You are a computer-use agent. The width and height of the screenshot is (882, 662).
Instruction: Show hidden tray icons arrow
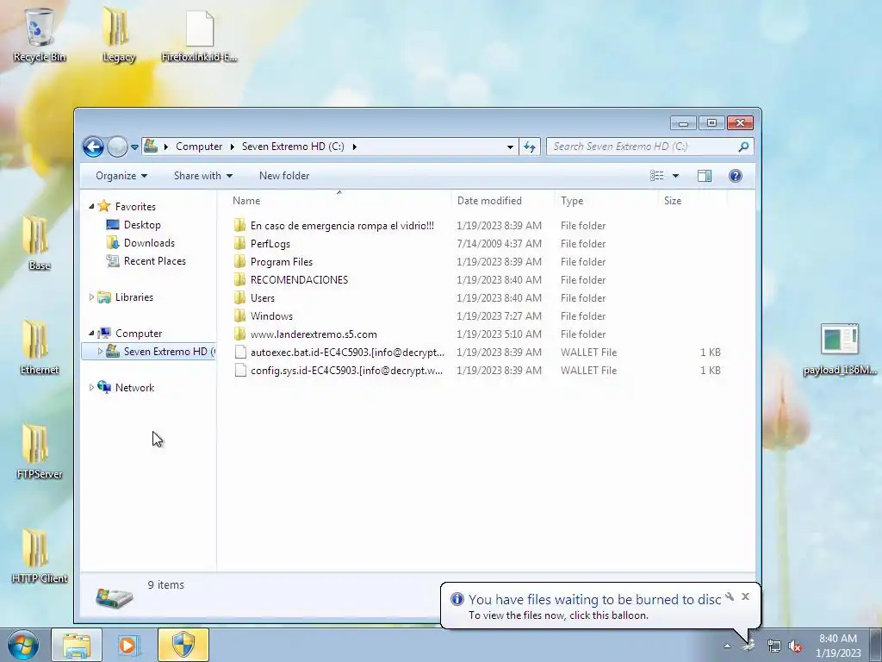pyautogui.click(x=727, y=646)
